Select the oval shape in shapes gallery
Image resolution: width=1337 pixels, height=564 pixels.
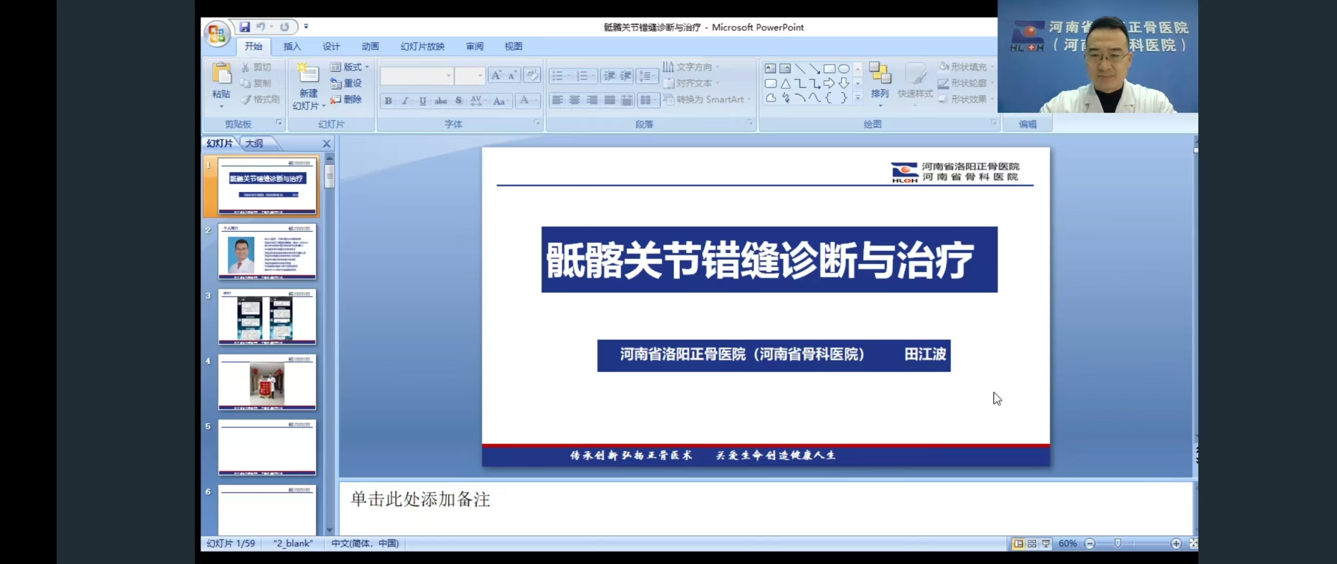coord(843,69)
